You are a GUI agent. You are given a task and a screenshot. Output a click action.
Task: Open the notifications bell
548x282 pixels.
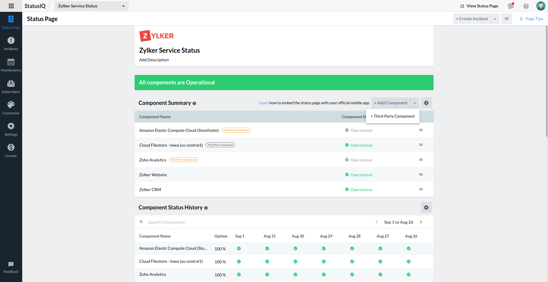point(511,6)
